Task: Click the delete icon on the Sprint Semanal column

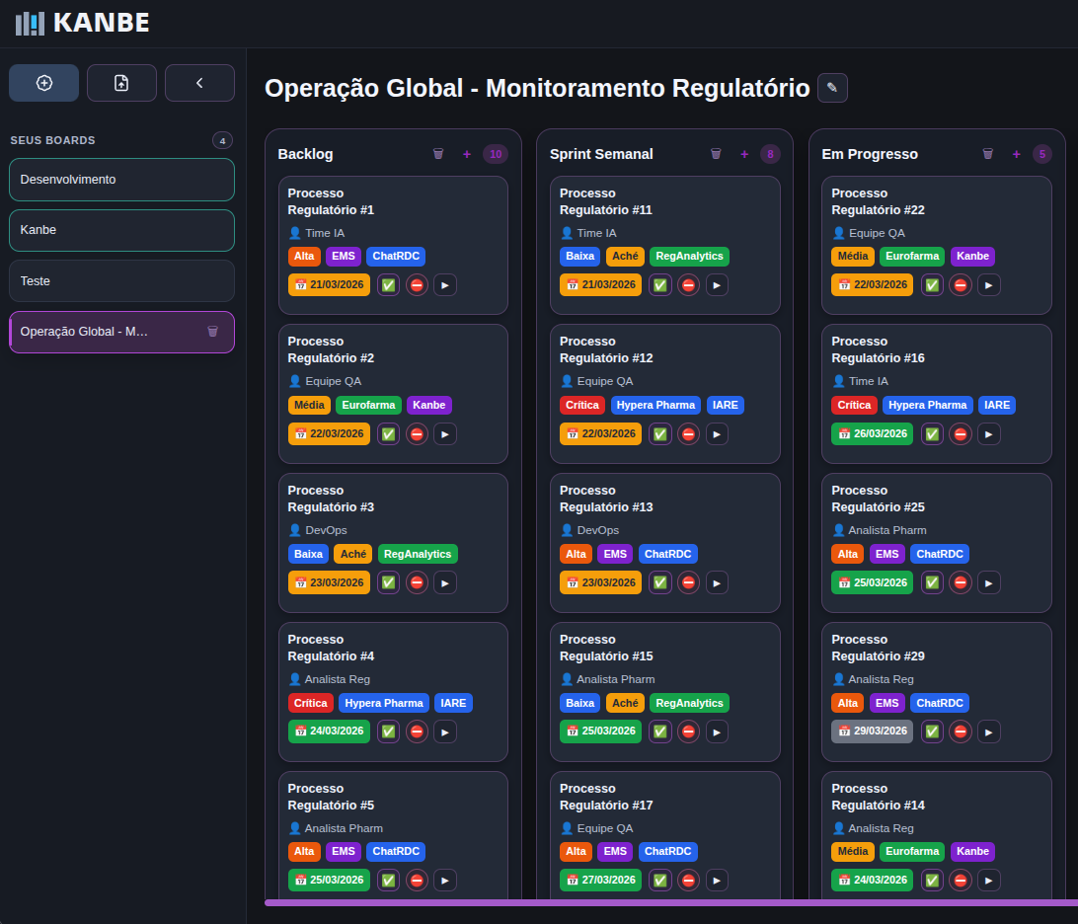Action: [x=716, y=154]
